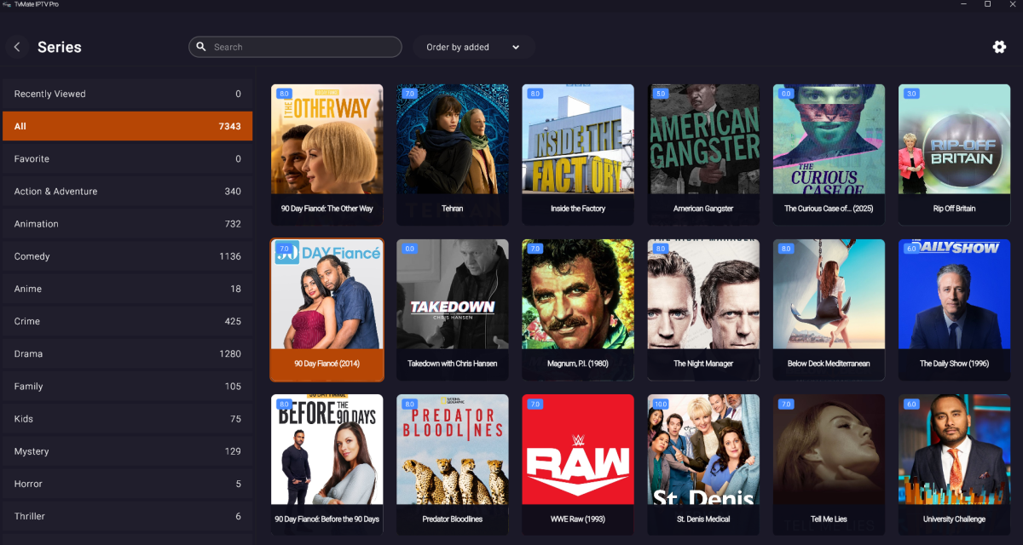Click the 10.0 rating badge on St. Denis Medical

pyautogui.click(x=661, y=404)
